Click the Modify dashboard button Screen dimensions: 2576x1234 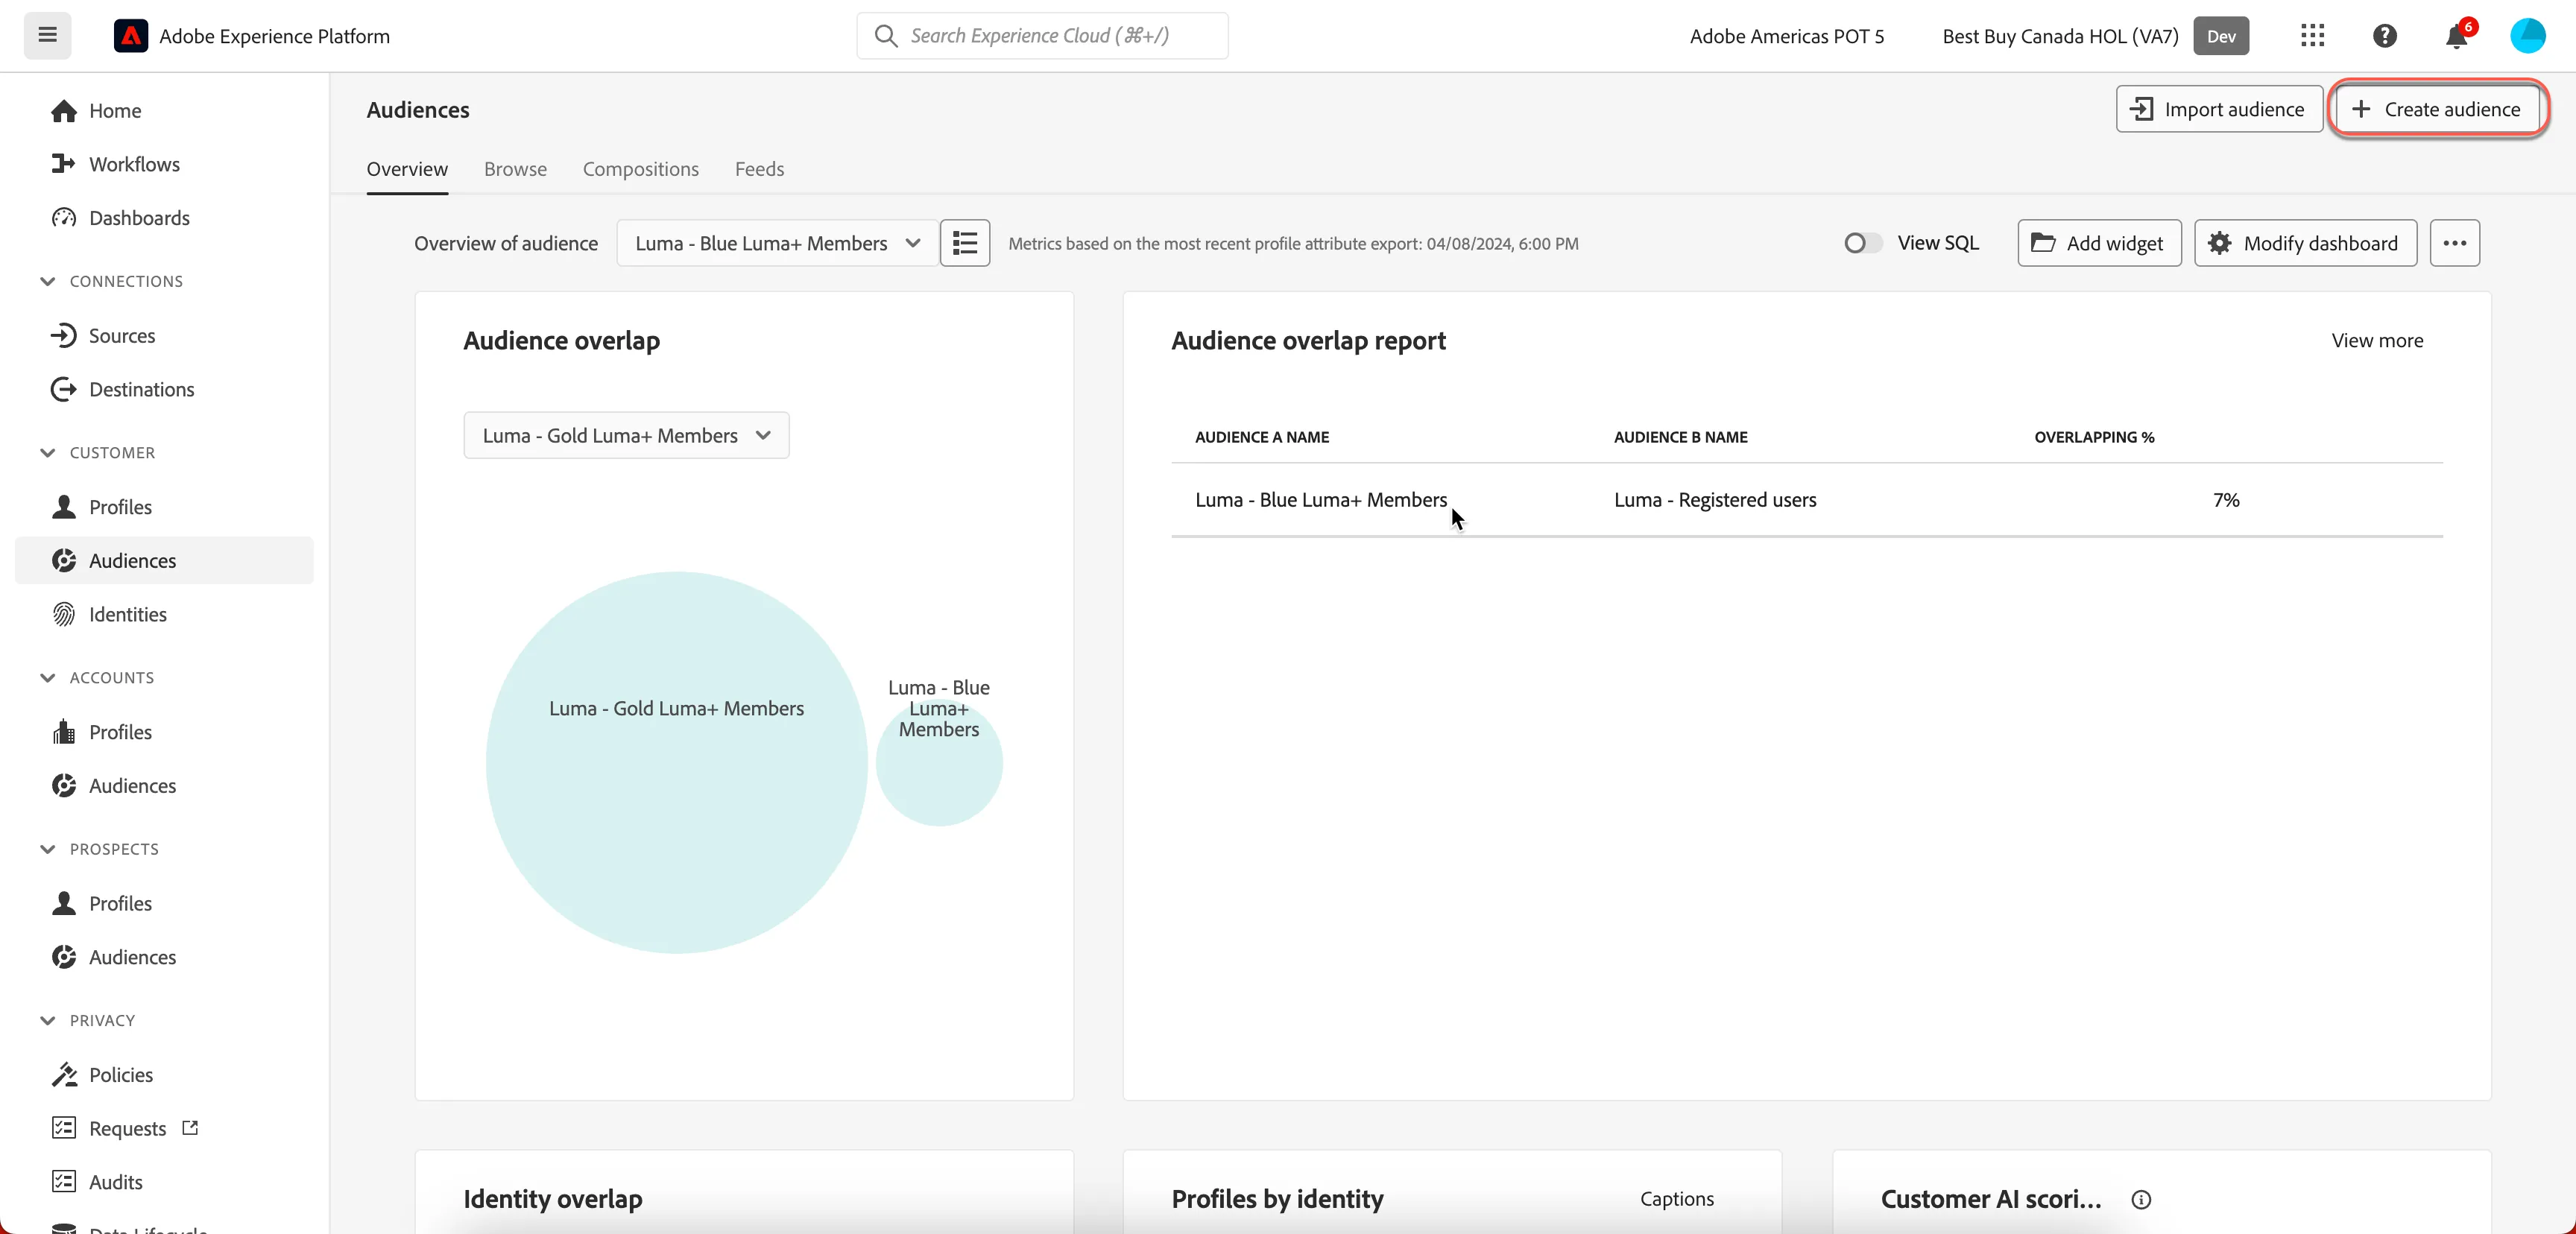click(2305, 243)
